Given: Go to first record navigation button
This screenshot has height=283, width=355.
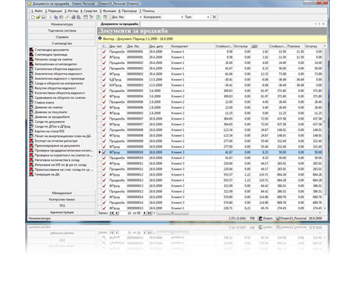Looking at the screenshot, I should click(111, 213).
